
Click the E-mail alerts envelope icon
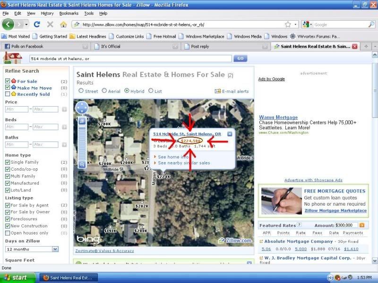218,91
